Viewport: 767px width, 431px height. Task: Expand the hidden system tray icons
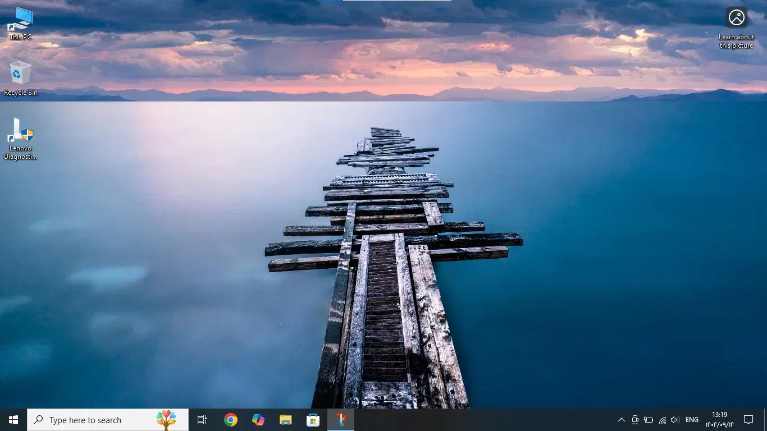(621, 419)
